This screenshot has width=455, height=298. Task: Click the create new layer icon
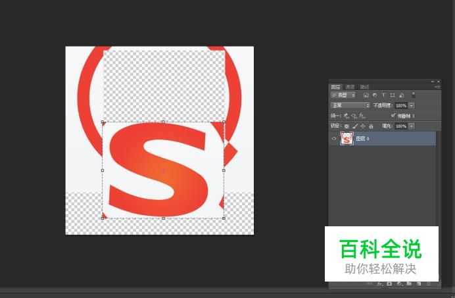click(419, 284)
